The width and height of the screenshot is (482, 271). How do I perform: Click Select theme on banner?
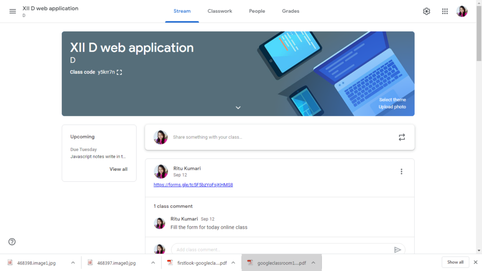(x=392, y=100)
